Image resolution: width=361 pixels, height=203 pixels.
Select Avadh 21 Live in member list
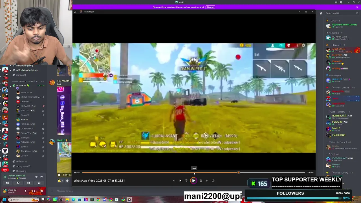[x=343, y=50]
